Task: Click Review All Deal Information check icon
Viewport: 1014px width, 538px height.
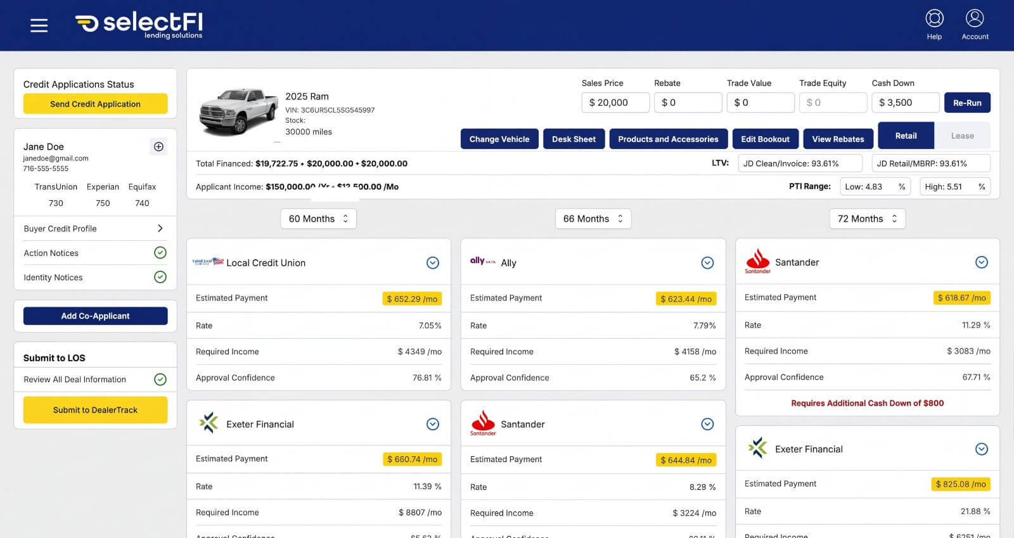Action: point(160,379)
